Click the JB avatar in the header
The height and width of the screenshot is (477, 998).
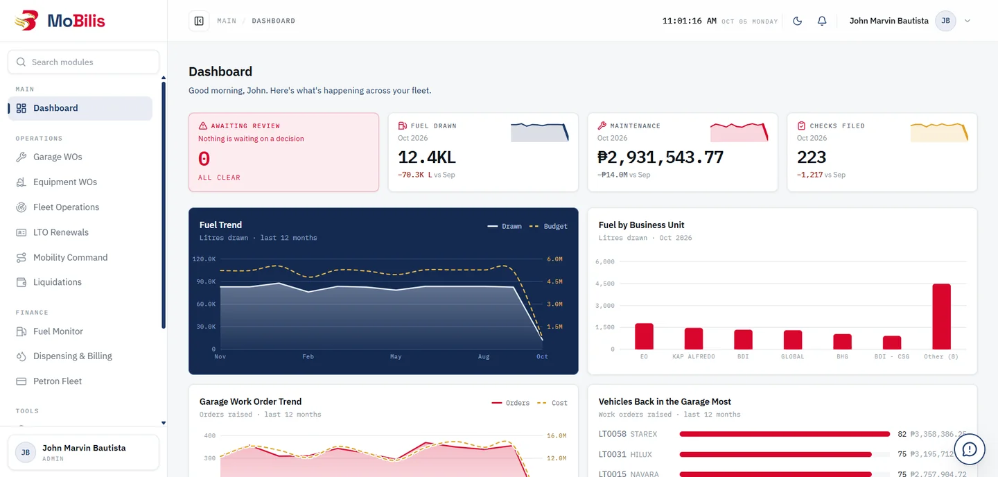[x=945, y=21]
